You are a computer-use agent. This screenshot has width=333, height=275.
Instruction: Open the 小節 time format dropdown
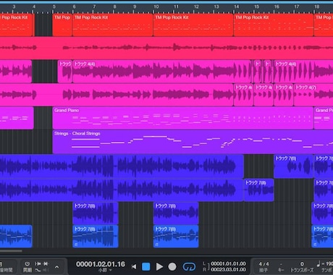(105, 270)
